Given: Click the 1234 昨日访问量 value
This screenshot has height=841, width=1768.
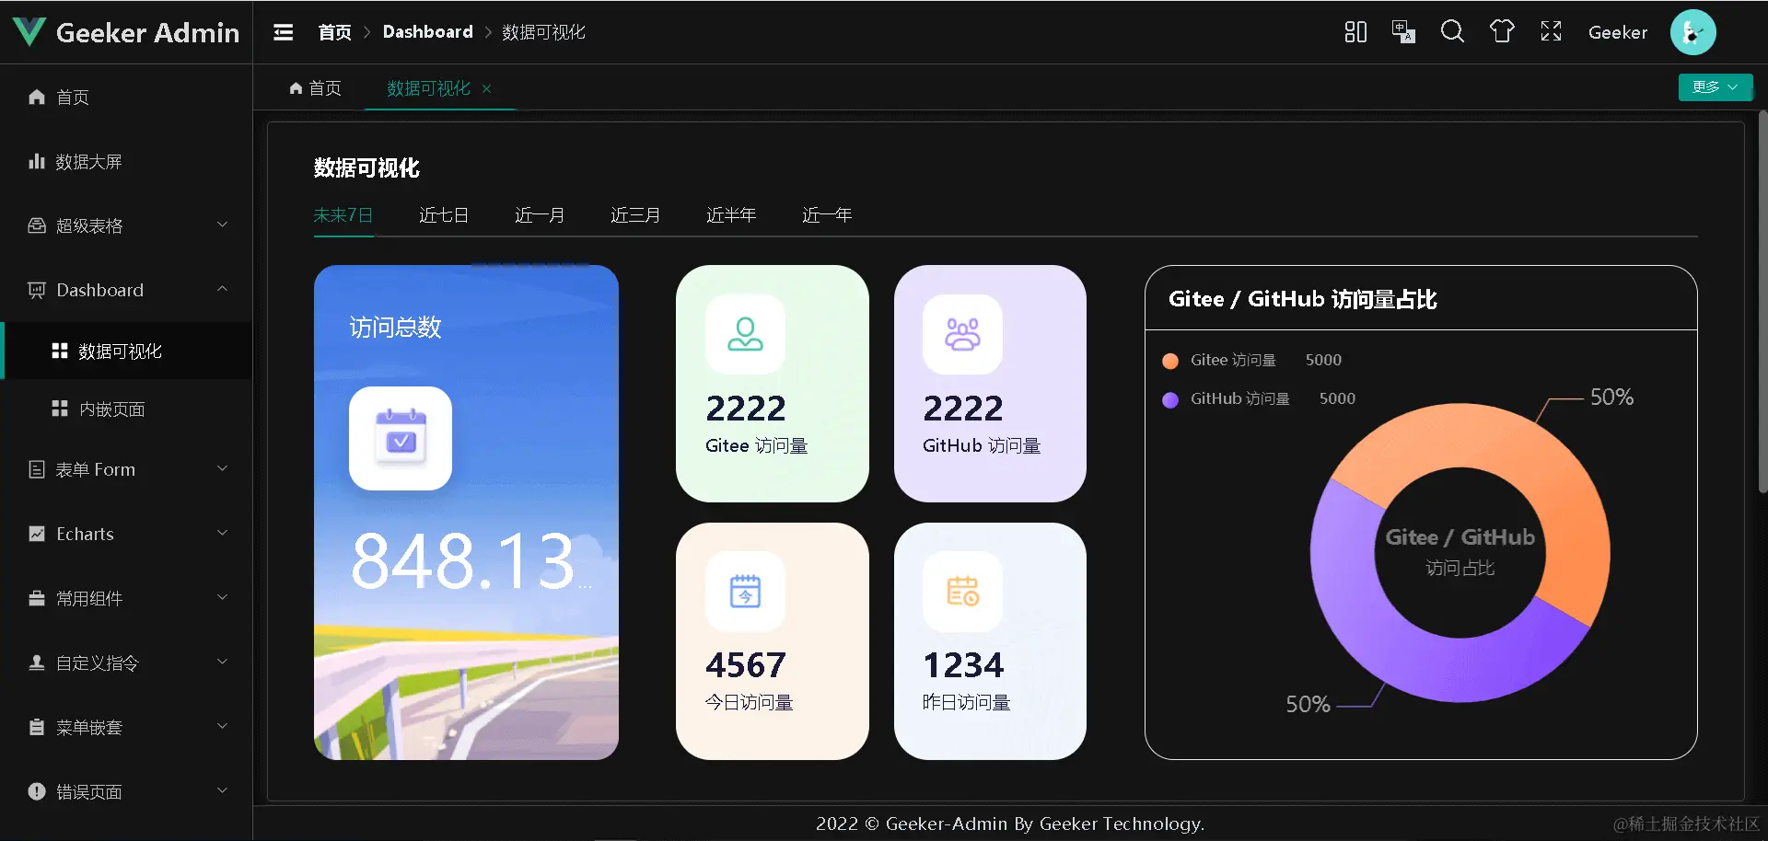Looking at the screenshot, I should tap(963, 665).
